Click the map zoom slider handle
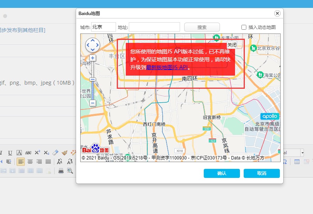The width and height of the screenshot is (313, 214). (x=92, y=79)
